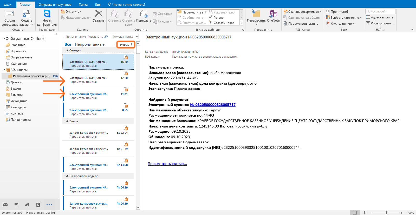The width and height of the screenshot is (416, 215).
Task: Start a new TeamViewer conference
Action: (47, 18)
